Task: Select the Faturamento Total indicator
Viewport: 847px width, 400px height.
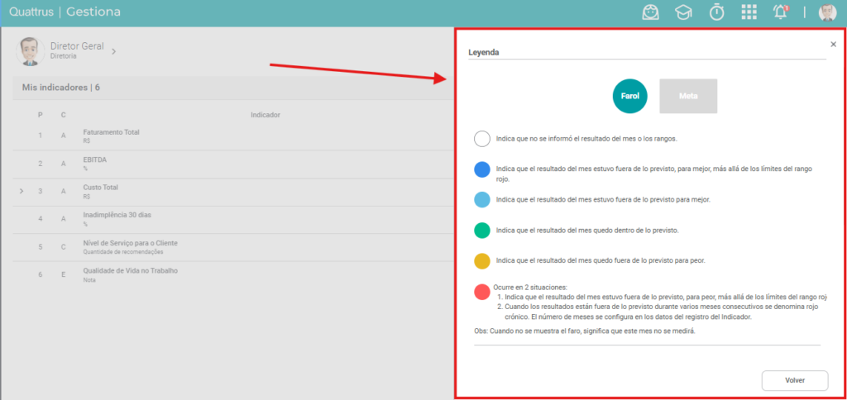Action: click(x=111, y=131)
